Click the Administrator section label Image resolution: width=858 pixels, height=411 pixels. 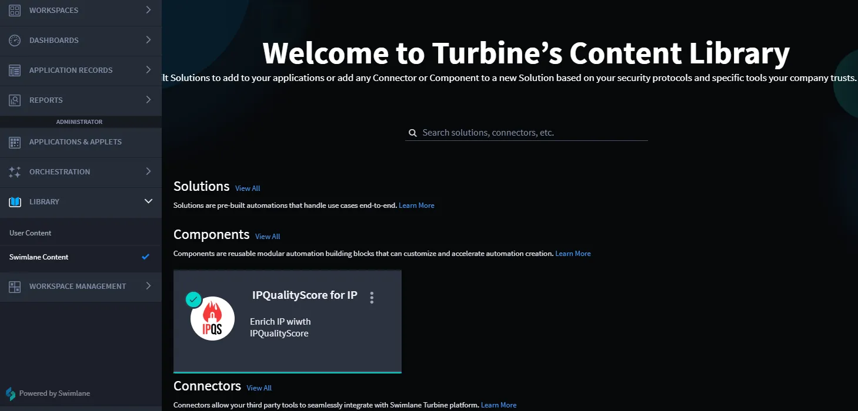(79, 122)
